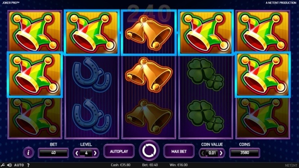299x168 pixels.
Task: Click the level indicator bar under 4
Action: point(83,156)
